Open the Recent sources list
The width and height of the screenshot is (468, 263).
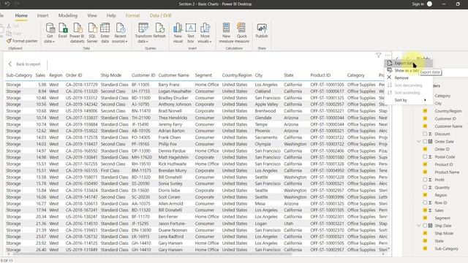(x=120, y=32)
